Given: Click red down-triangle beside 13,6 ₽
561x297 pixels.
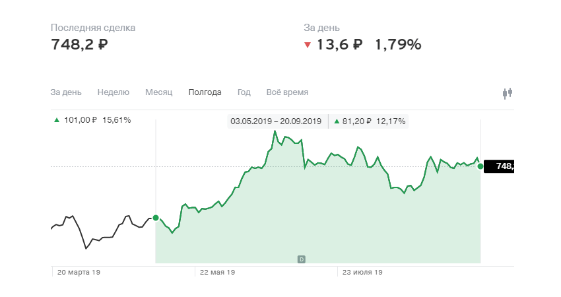Looking at the screenshot, I should click(x=308, y=46).
